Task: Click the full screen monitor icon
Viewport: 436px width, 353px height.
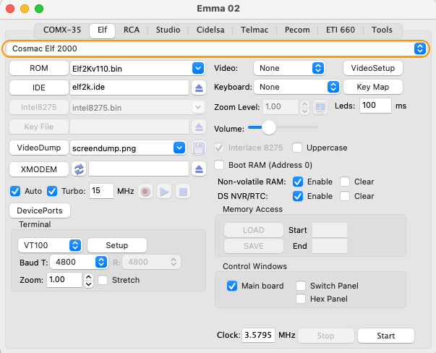Action: [320, 107]
